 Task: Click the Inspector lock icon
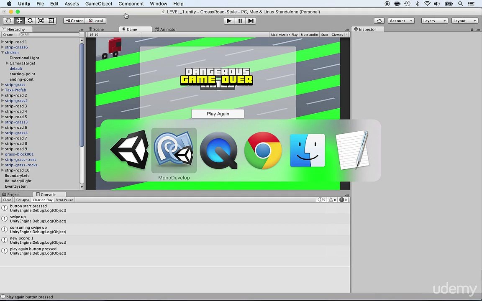(x=472, y=30)
